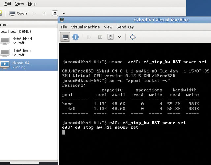The width and height of the screenshot is (211, 165).
Task: Open Help menu in Virtual Machine Manager
Action: [x=32, y=4]
